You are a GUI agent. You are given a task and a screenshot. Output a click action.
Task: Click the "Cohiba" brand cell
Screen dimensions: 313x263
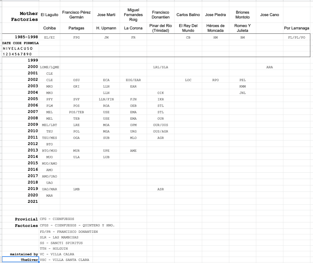coord(50,28)
